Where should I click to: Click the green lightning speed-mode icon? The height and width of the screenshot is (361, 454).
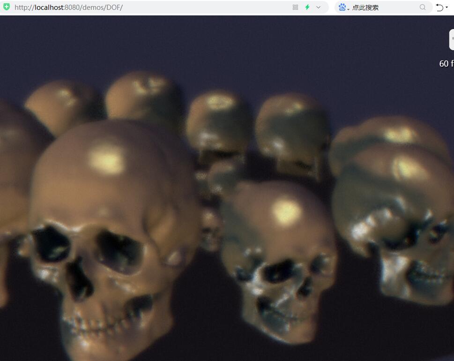(x=307, y=7)
